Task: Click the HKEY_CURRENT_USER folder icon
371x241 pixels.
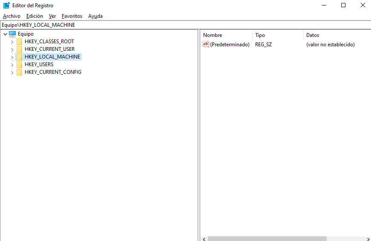Action: coord(20,49)
